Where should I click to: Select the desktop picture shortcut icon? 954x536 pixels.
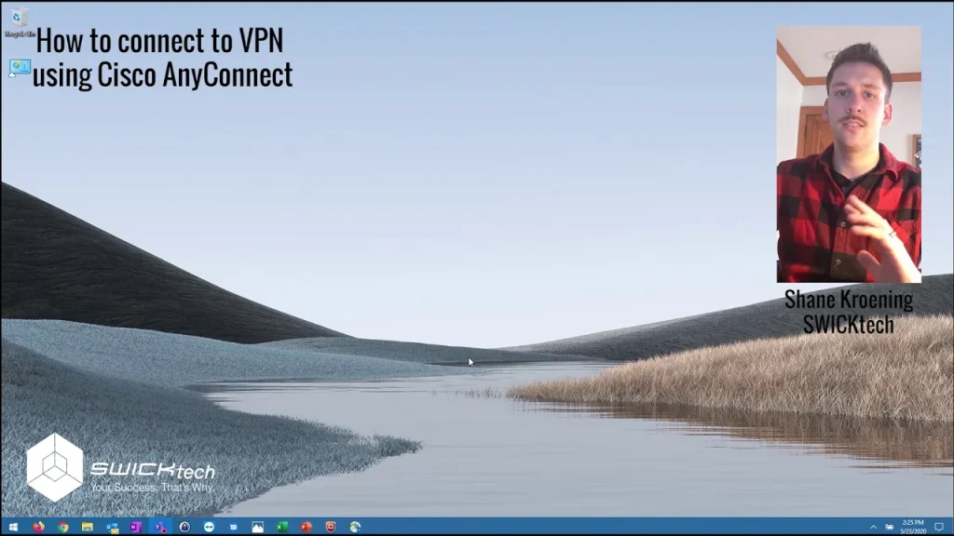tap(20, 67)
